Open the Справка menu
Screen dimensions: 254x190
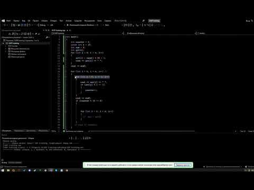click(108, 21)
